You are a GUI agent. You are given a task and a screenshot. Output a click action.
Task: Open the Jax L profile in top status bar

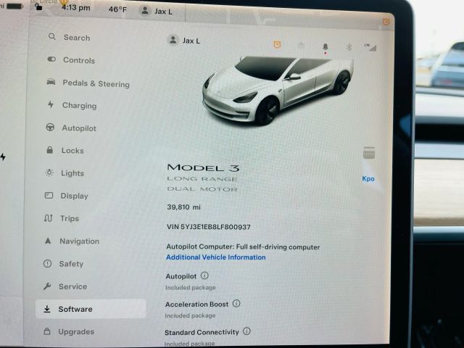[156, 12]
